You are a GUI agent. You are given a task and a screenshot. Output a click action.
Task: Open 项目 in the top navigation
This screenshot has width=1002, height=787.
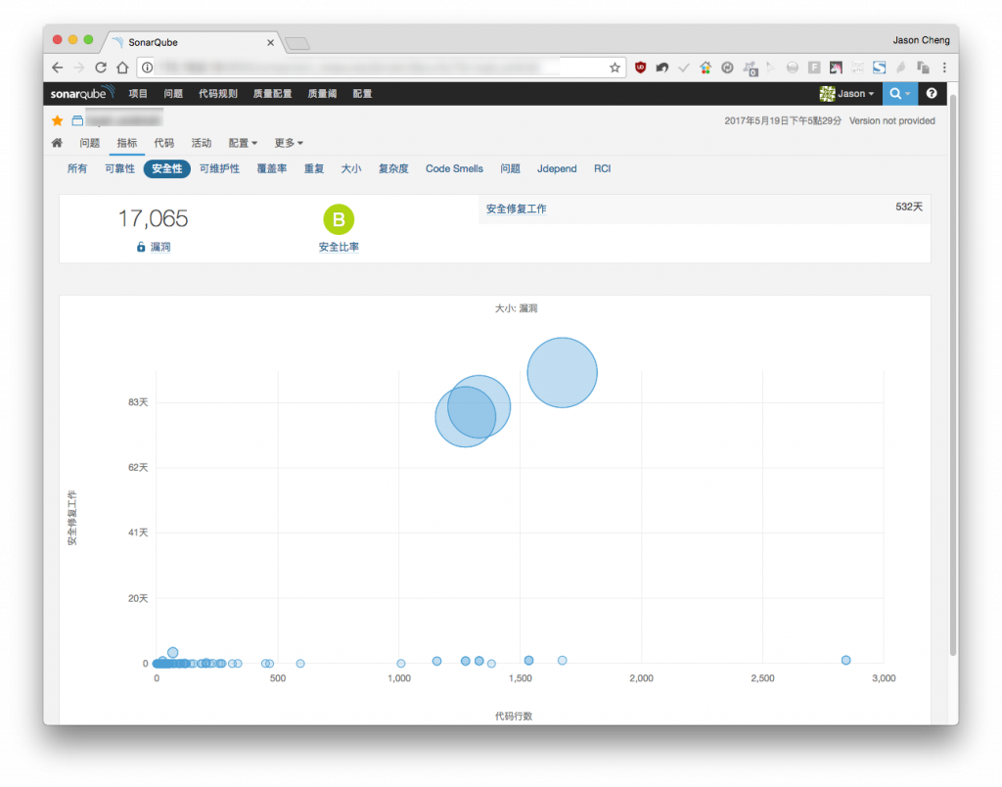138,93
